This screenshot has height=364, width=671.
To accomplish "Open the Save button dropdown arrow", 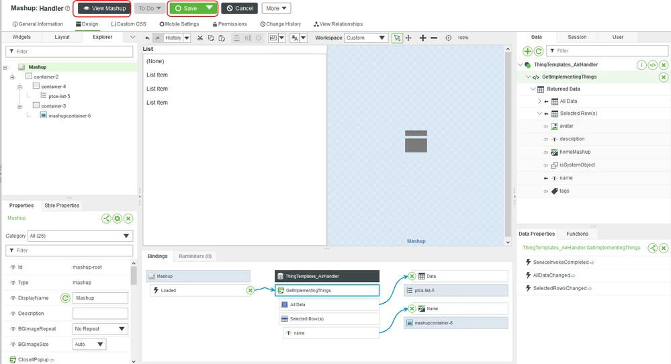I will (x=210, y=8).
